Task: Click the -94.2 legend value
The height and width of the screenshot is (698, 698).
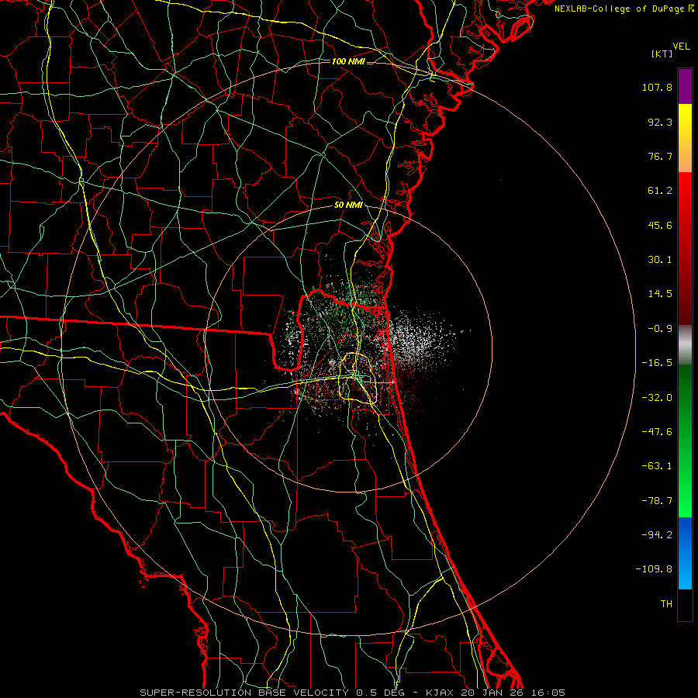Action: pyautogui.click(x=657, y=534)
